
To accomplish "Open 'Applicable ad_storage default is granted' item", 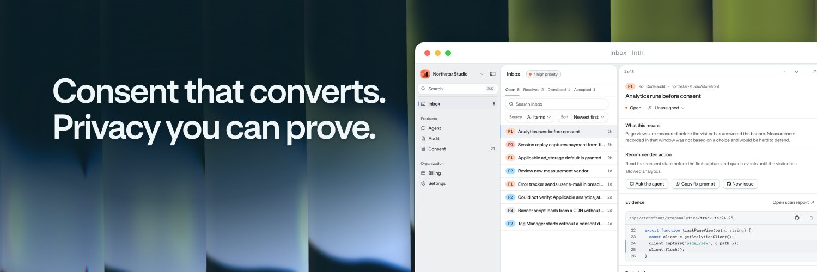I will tap(559, 158).
